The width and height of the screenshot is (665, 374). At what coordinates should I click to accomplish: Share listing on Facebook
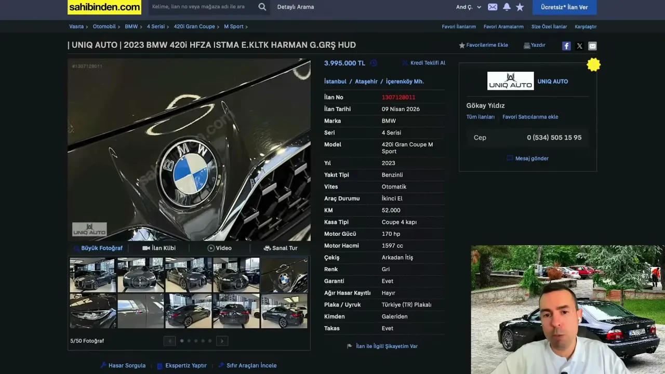coord(566,46)
